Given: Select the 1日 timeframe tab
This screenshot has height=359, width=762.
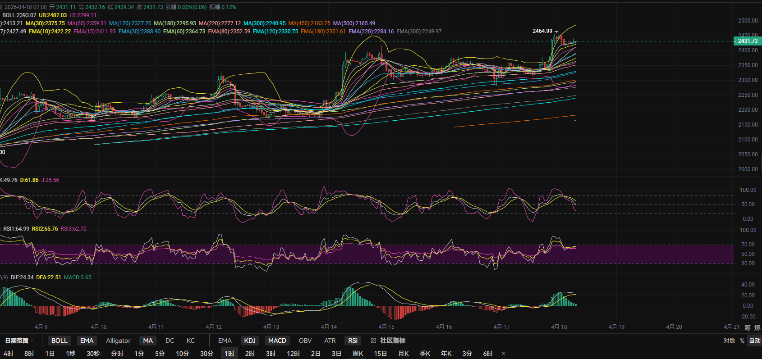Looking at the screenshot, I should [x=50, y=354].
